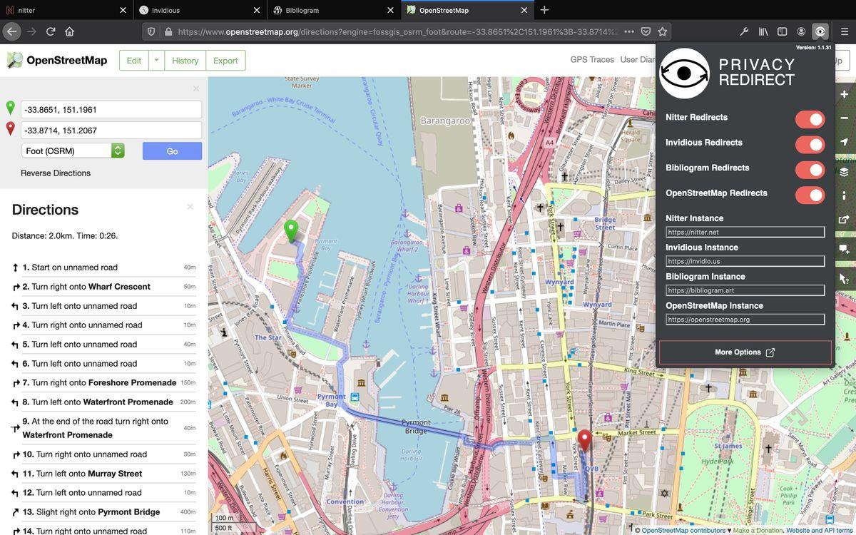Image resolution: width=856 pixels, height=535 pixels.
Task: Go to browser home page
Action: point(69,31)
